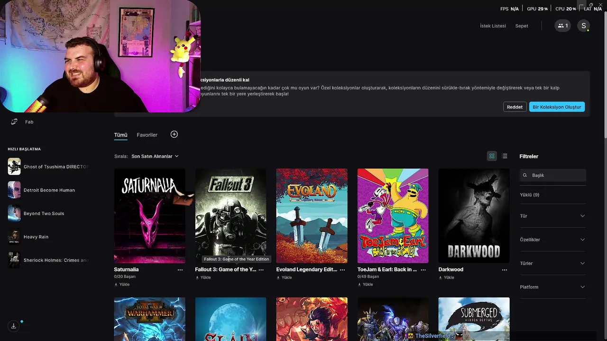This screenshot has width=607, height=341.
Task: Open Sepet cart page
Action: (522, 26)
